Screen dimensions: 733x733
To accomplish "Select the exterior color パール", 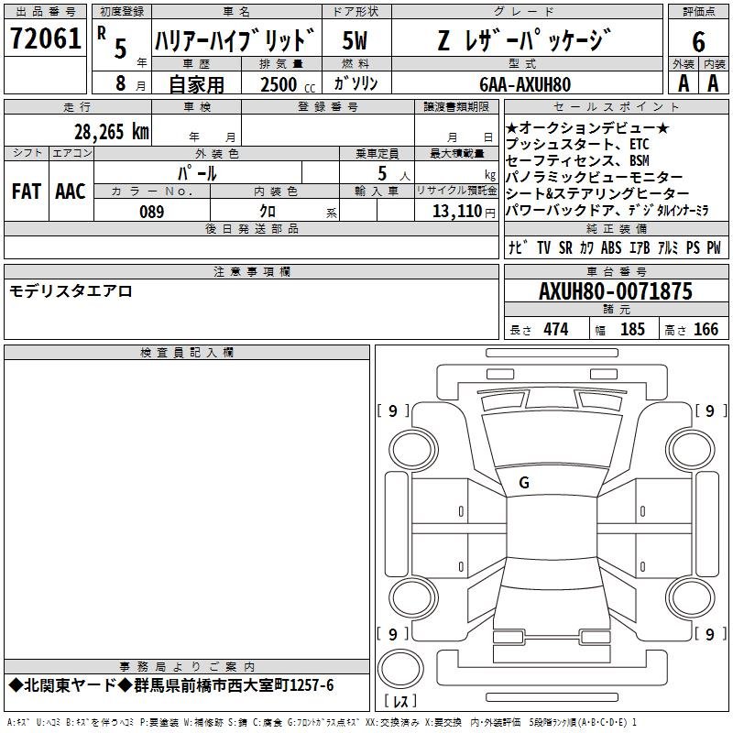I will [197, 173].
